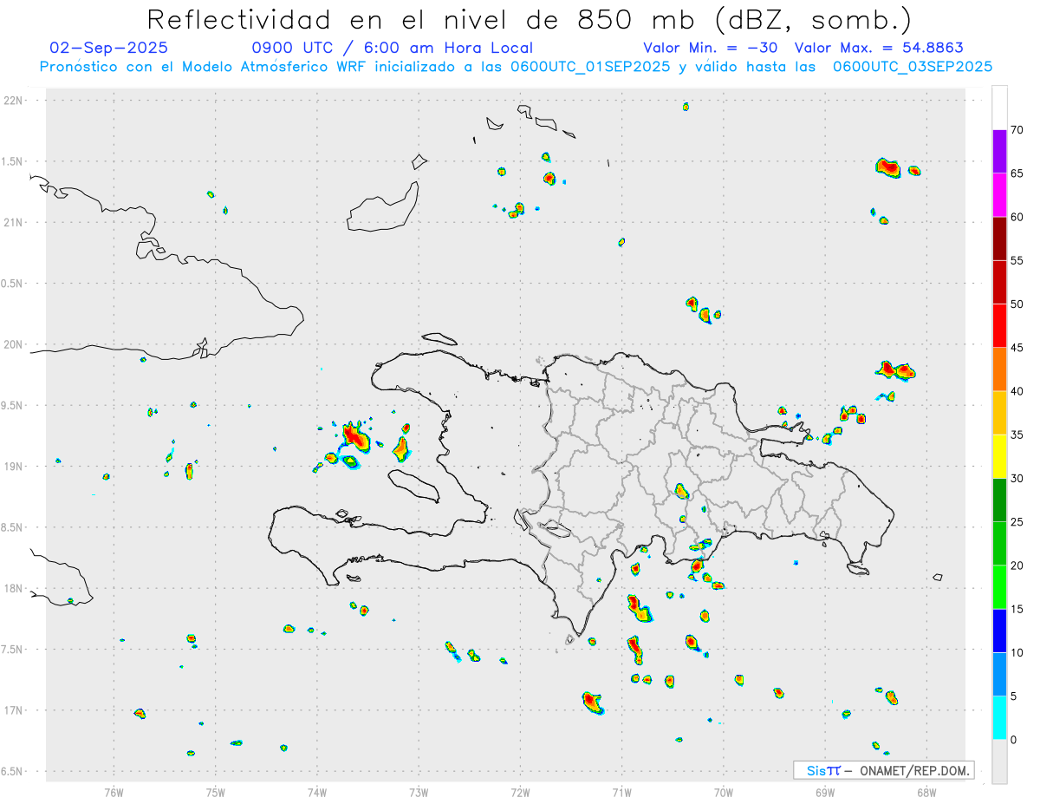Click the latitude axis label "18N"
The image size is (1040, 804).
point(15,588)
